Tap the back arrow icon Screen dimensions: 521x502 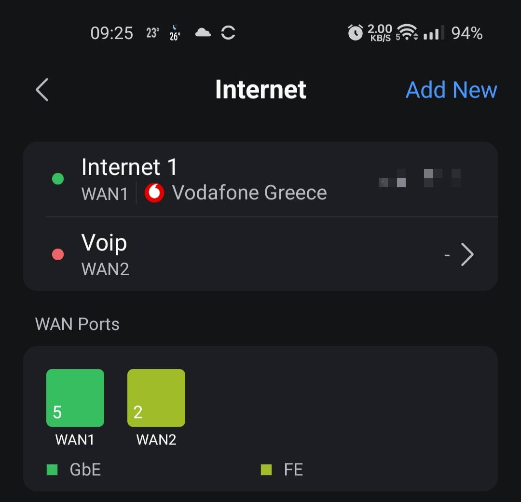42,90
